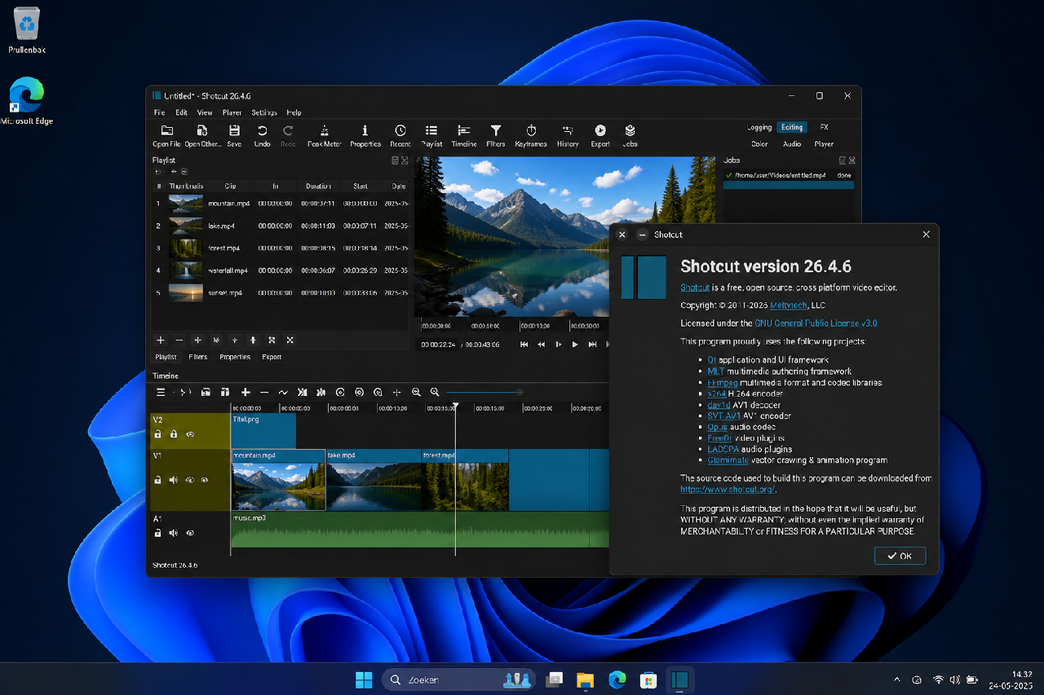
Task: Mute the A1 audio track
Action: pos(174,533)
